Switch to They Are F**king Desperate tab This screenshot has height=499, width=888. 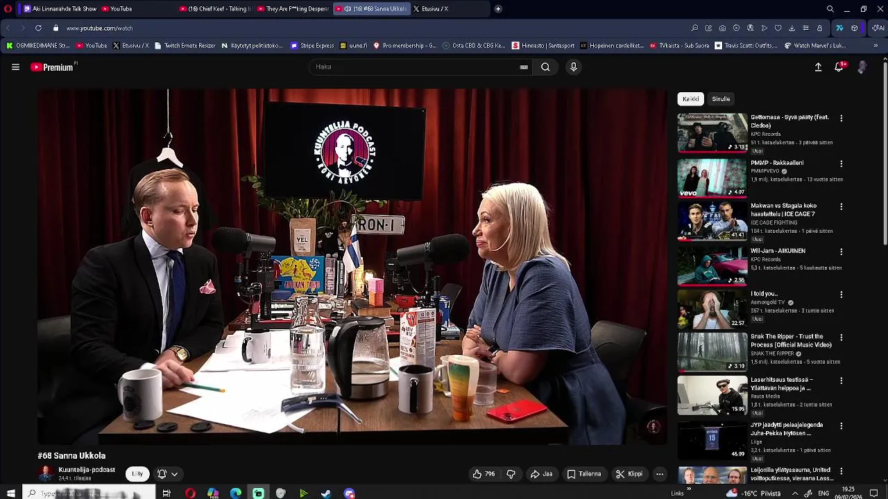pyautogui.click(x=292, y=9)
